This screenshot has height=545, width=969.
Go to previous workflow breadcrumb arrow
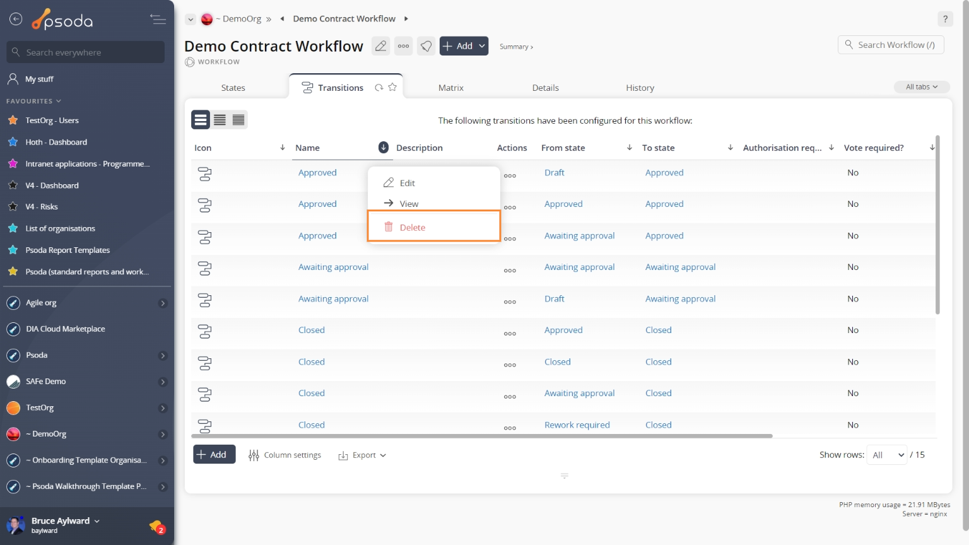coord(282,19)
